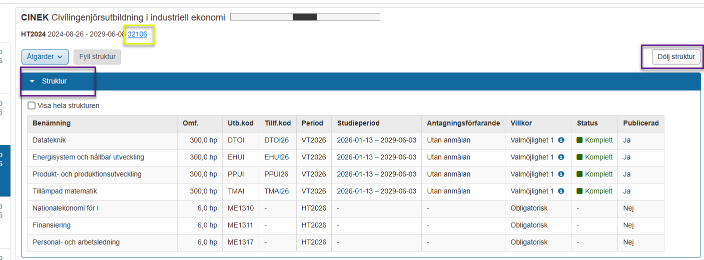Select the Nationalekonomi för I row
This screenshot has height=260, width=704.
[66, 208]
